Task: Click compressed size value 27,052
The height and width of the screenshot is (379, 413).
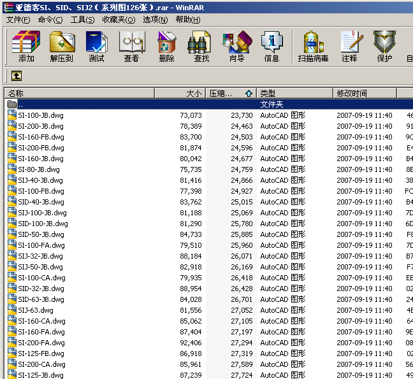Action: click(x=242, y=310)
